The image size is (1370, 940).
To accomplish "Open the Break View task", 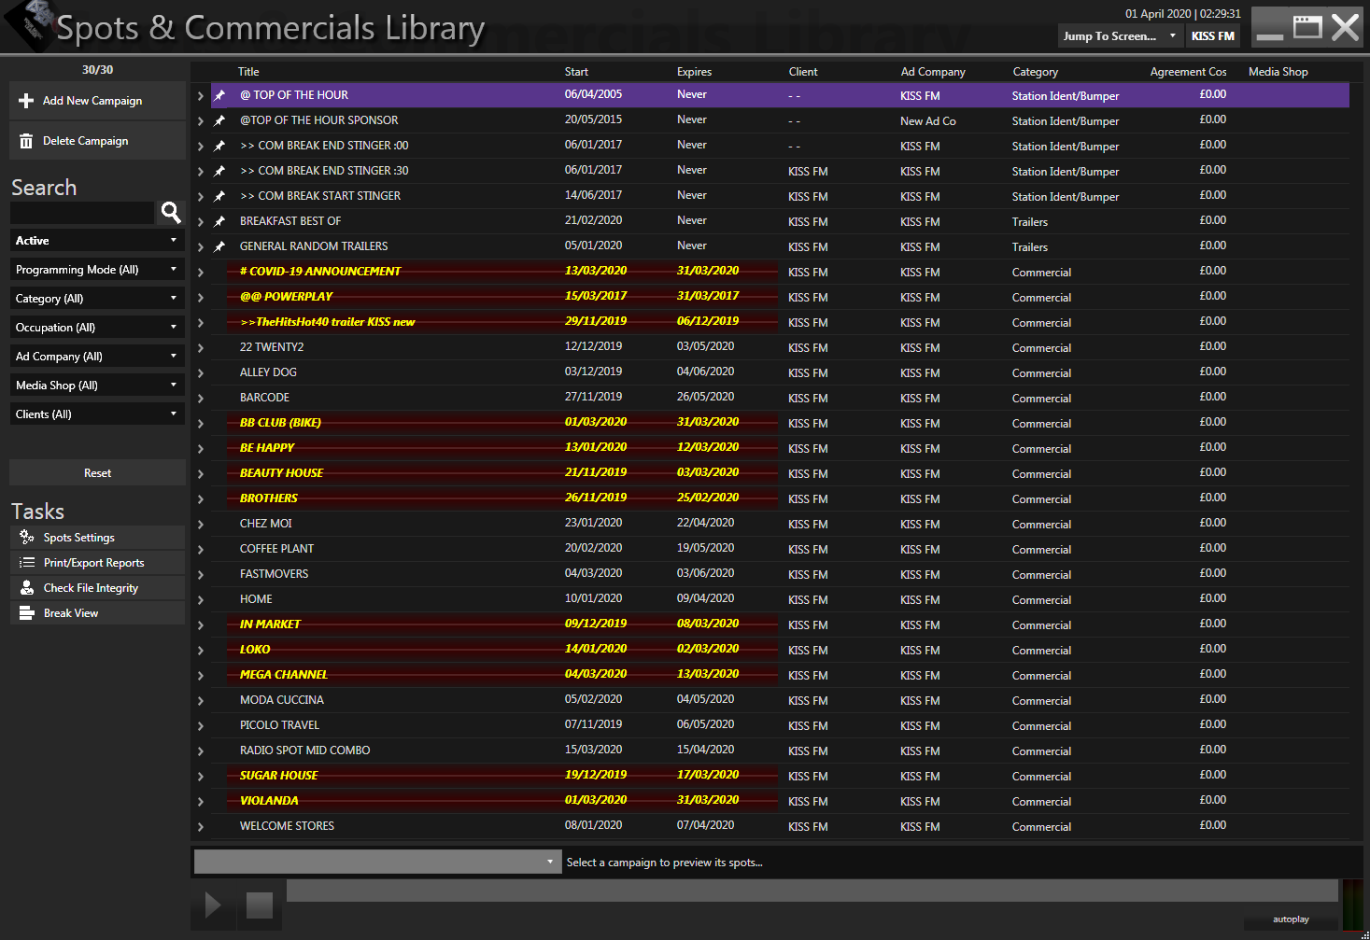I will [x=97, y=612].
